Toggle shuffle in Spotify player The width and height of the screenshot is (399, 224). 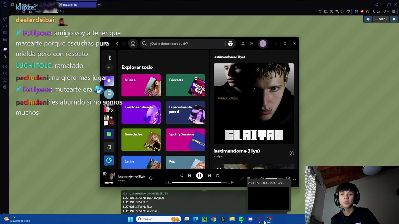coord(181,176)
